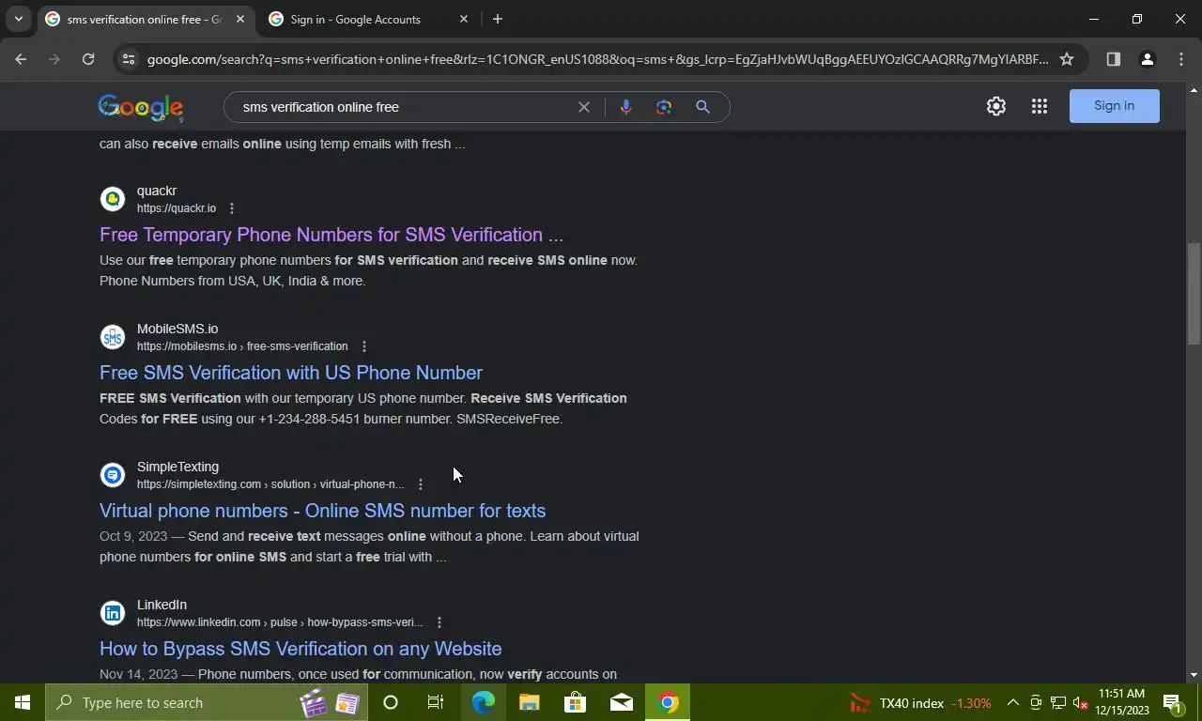
Task: Click the simpletexting.com breadcrumb URL
Action: point(270,484)
